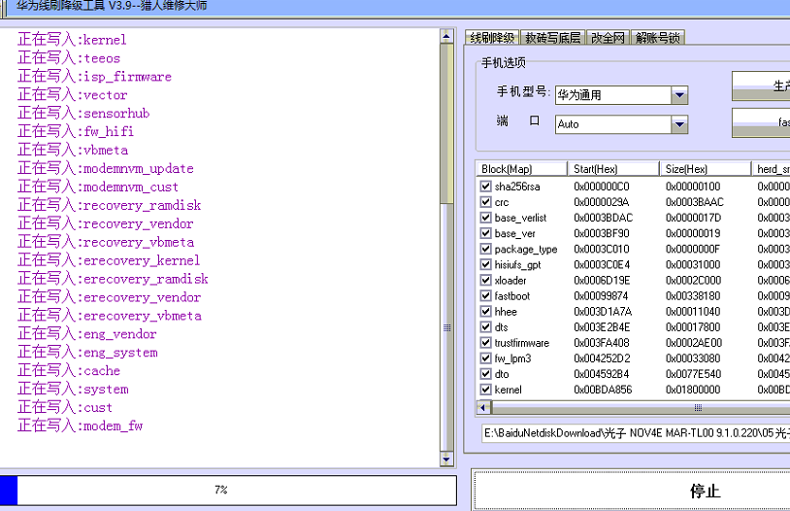Click the log line 正在写入:eng_system
Screen dimensions: 790x511
(x=87, y=352)
